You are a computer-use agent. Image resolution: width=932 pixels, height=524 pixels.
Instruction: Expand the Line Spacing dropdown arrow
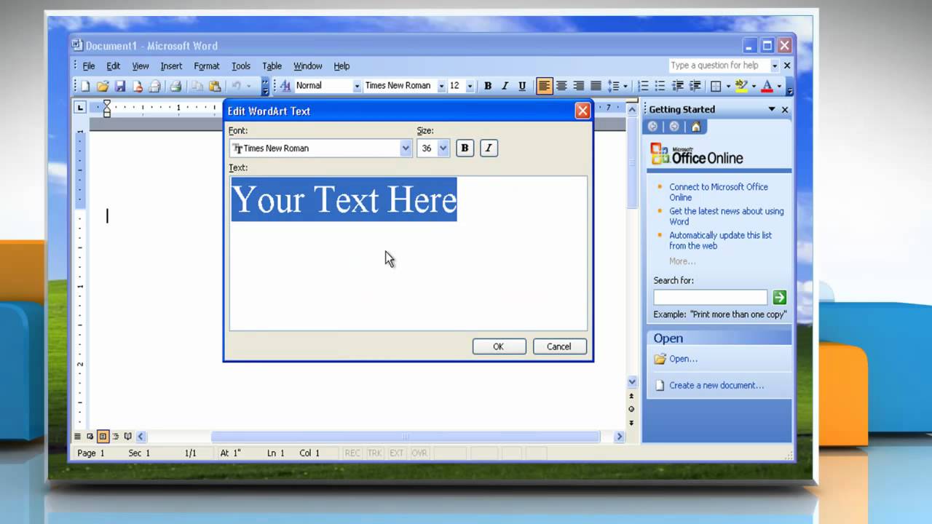point(625,86)
